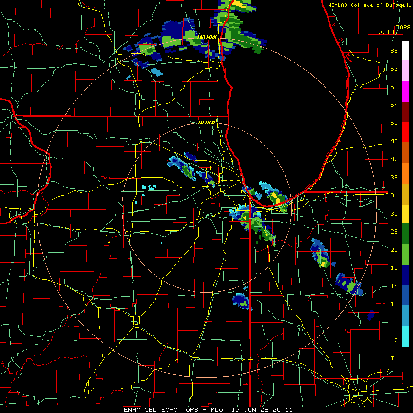Choose the navy blue legend band
Viewport: 413px width, 413px height.
[x=405, y=275]
